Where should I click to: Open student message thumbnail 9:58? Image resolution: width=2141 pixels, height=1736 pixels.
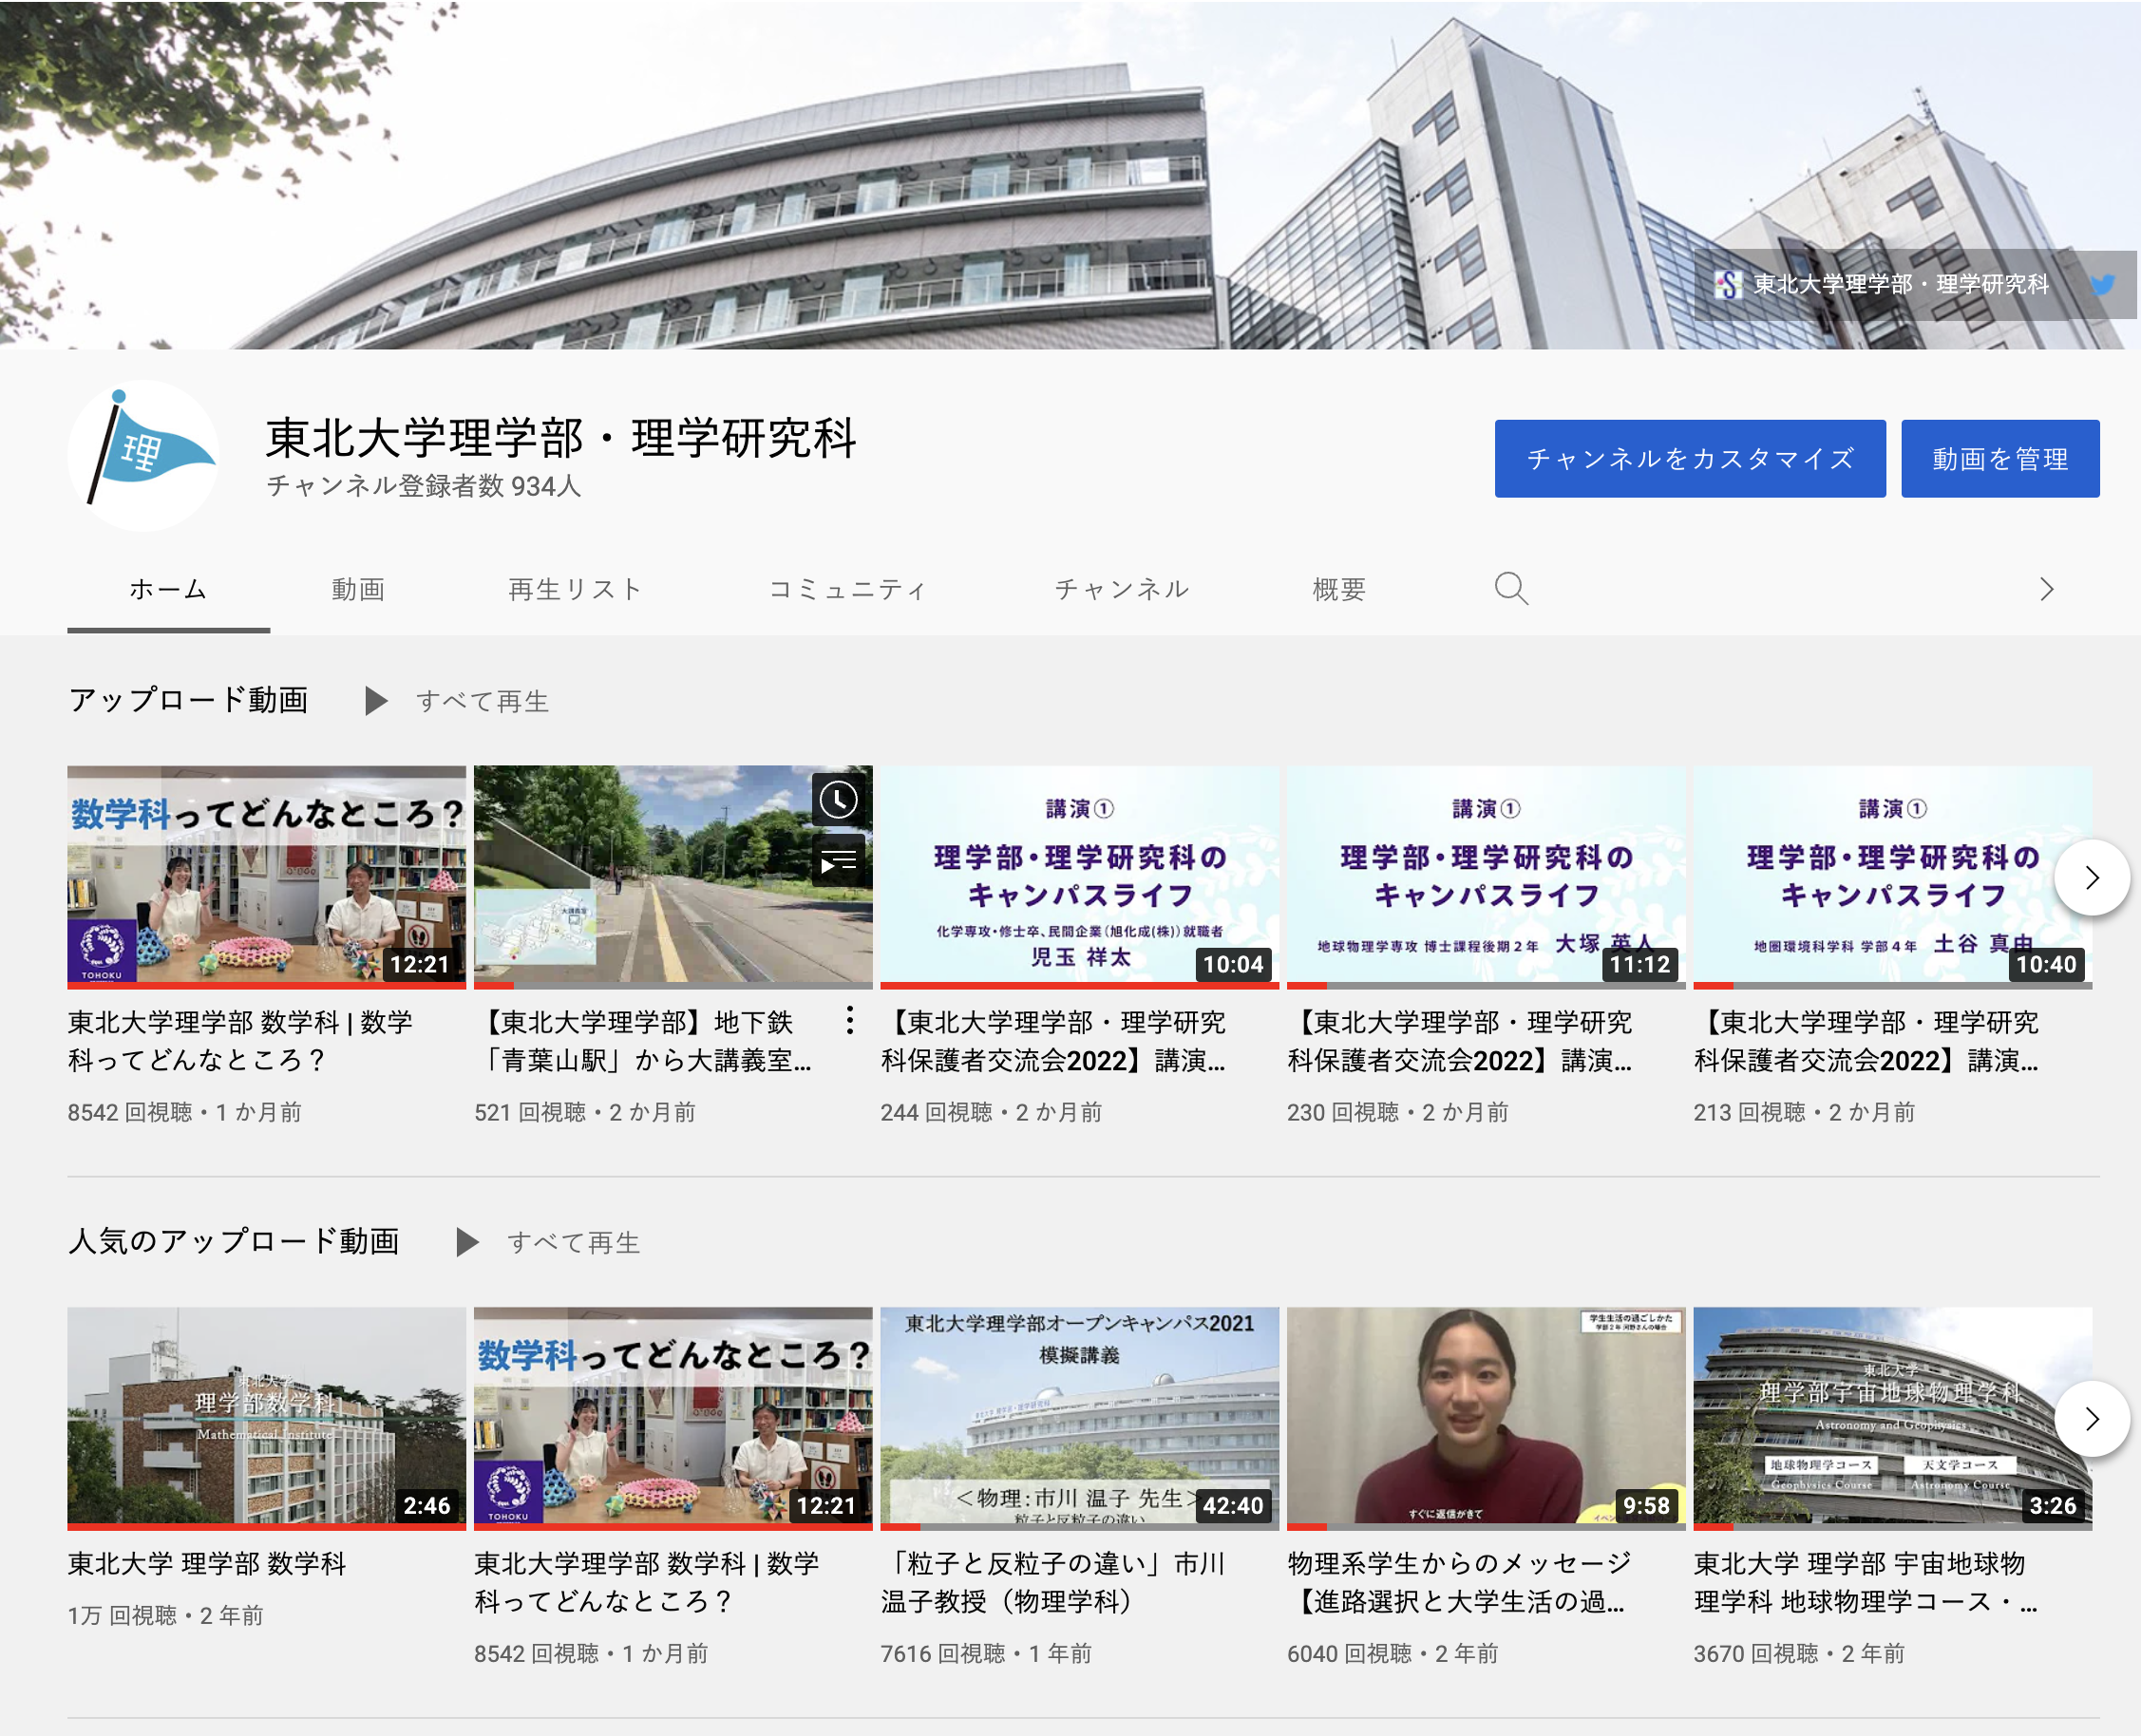pos(1486,1418)
